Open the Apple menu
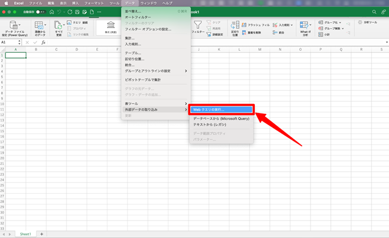This screenshot has height=238, width=389. pos(6,3)
